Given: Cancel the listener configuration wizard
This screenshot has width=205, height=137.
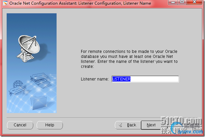Looking at the screenshot, I should coord(20,125).
